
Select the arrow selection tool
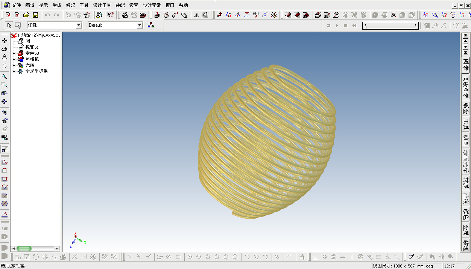click(x=9, y=26)
